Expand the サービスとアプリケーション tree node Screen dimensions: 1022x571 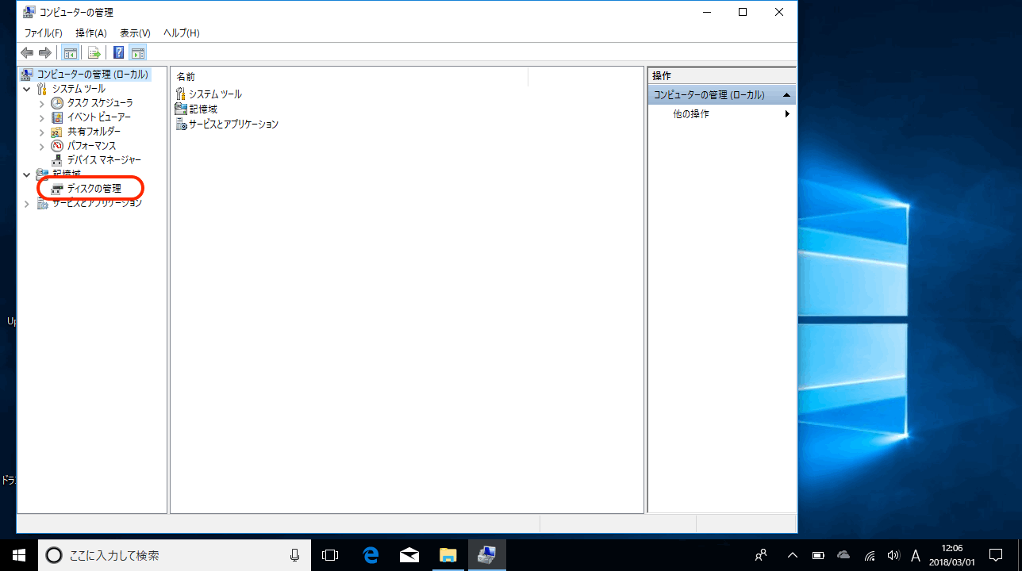tap(27, 204)
